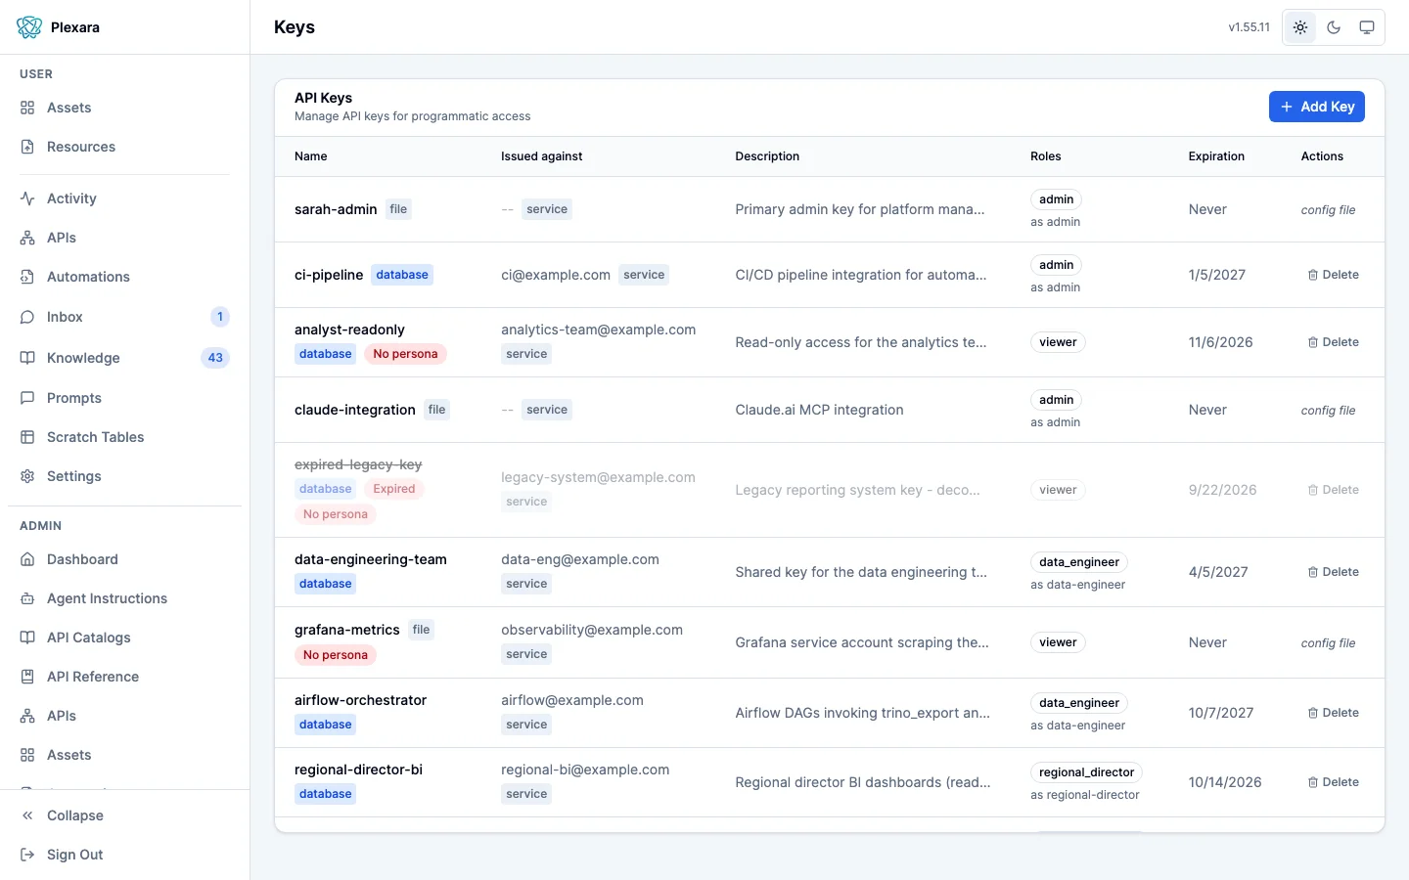Click the Resources file icon
The height and width of the screenshot is (880, 1409).
[27, 147]
